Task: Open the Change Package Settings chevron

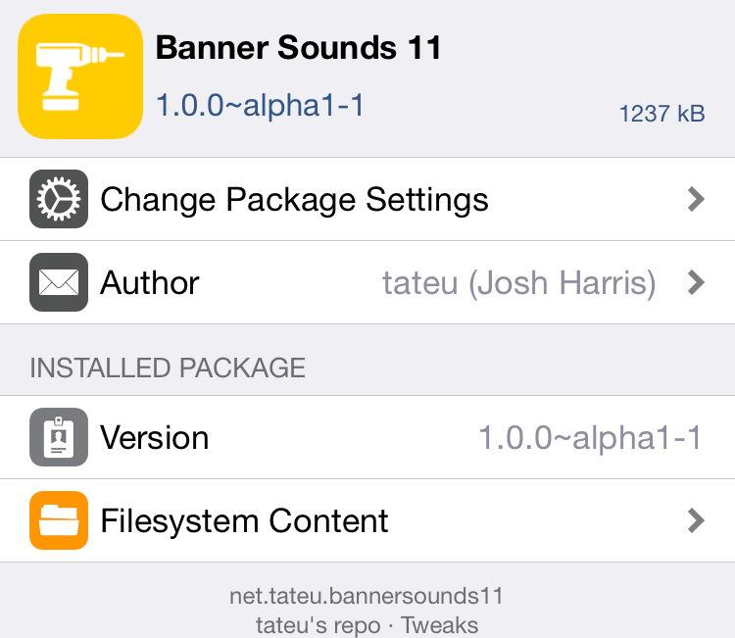Action: tap(696, 200)
